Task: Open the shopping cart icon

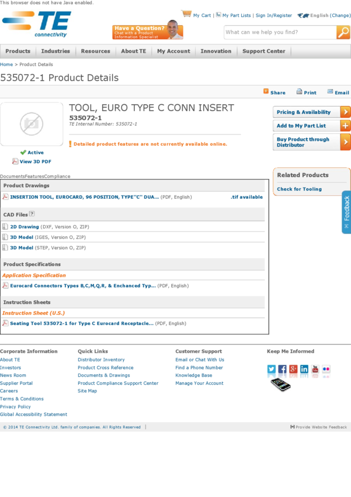Action: click(x=186, y=14)
